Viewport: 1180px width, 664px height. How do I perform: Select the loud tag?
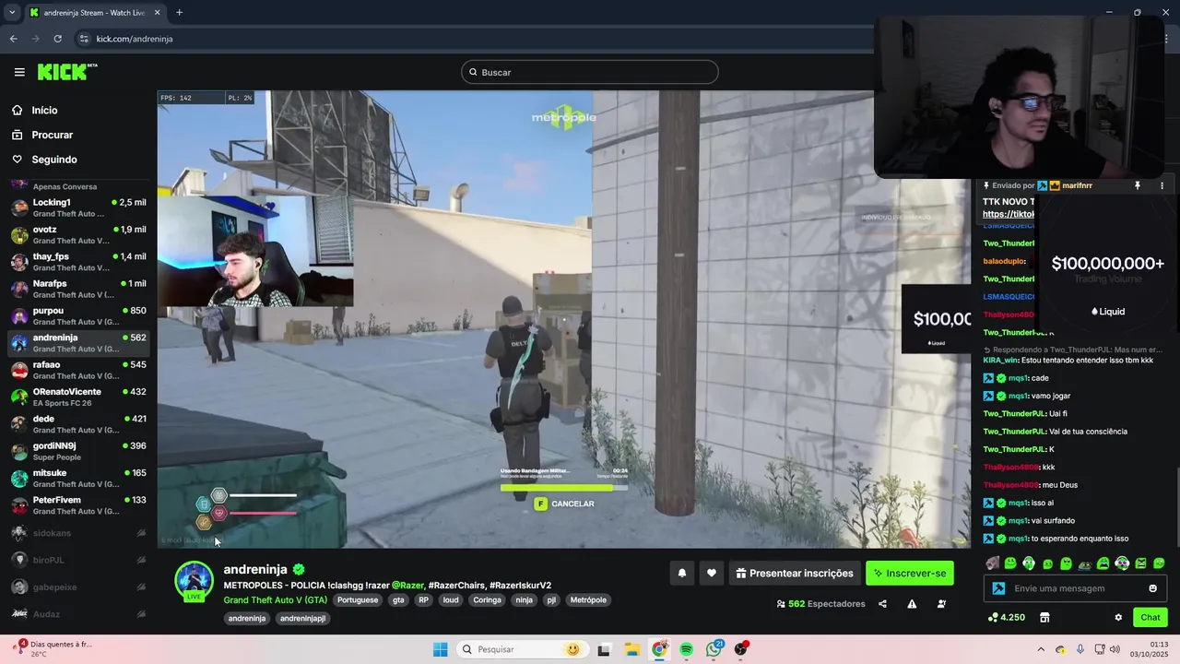[451, 599]
